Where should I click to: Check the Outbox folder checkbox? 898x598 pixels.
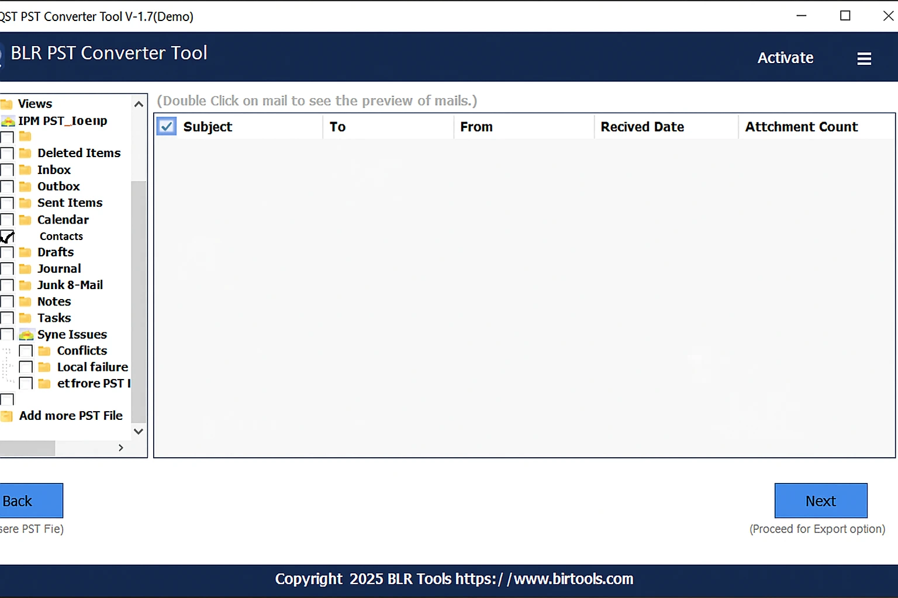[7, 186]
